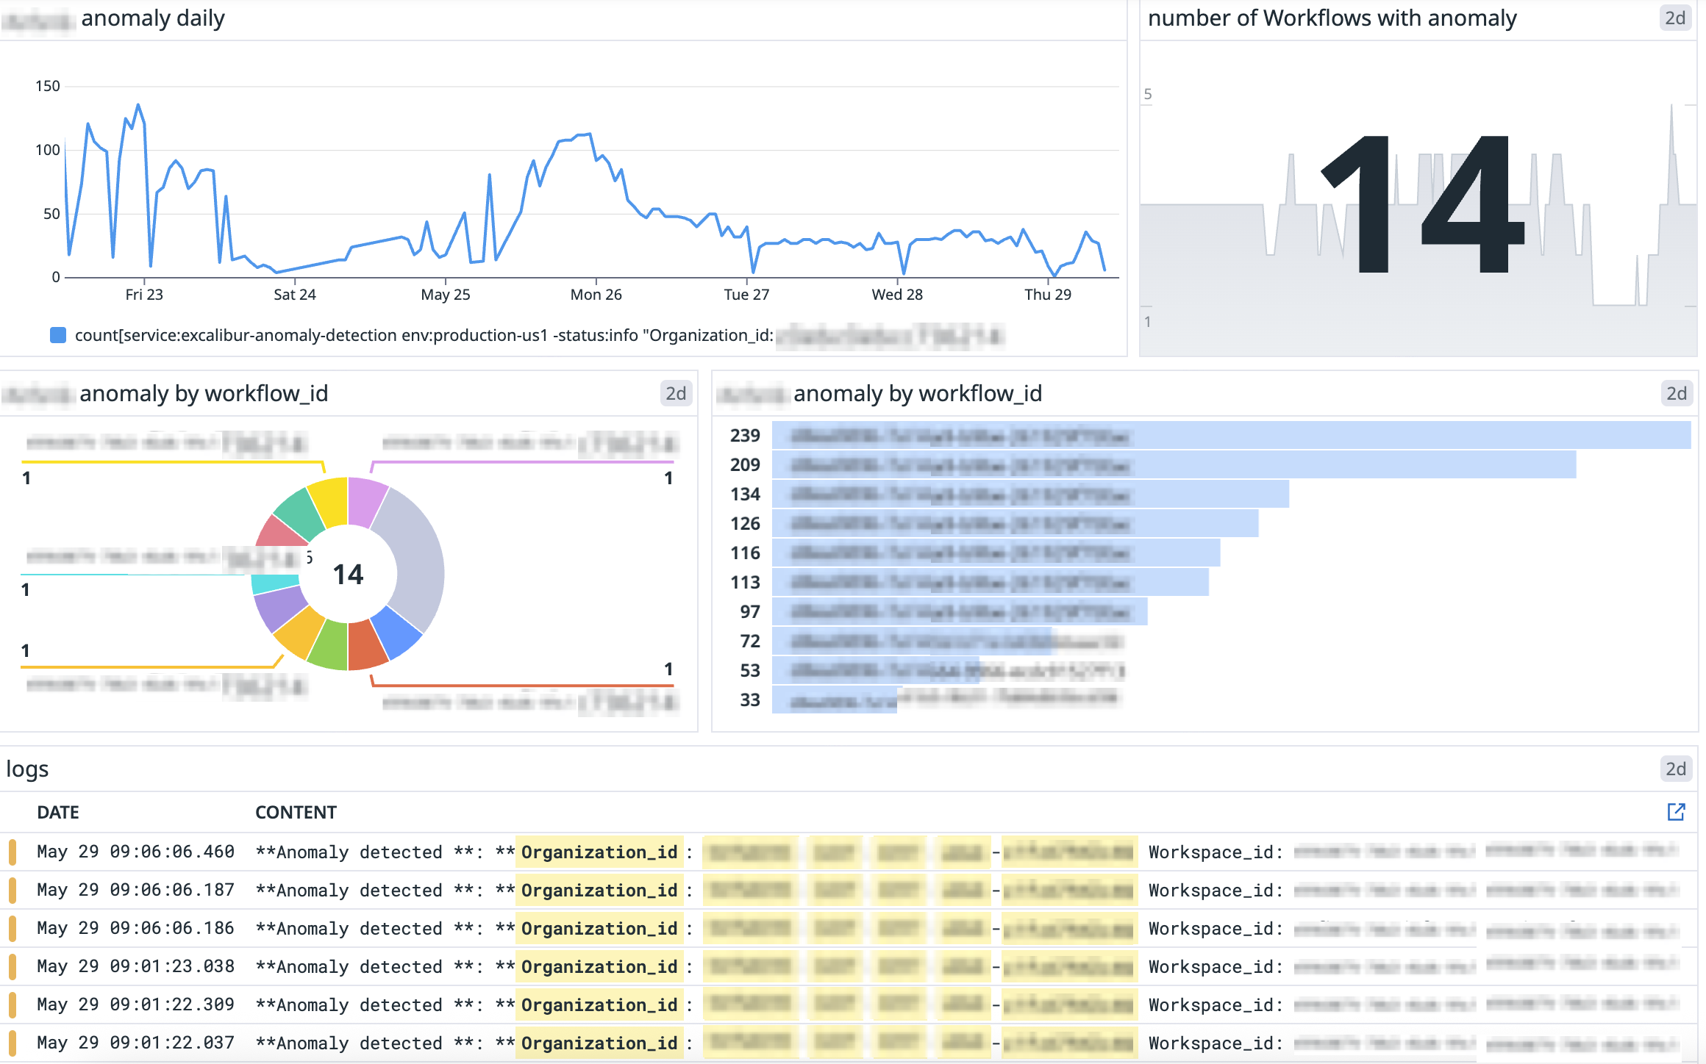Toggle the count series via the blue legend swatch

(x=58, y=334)
